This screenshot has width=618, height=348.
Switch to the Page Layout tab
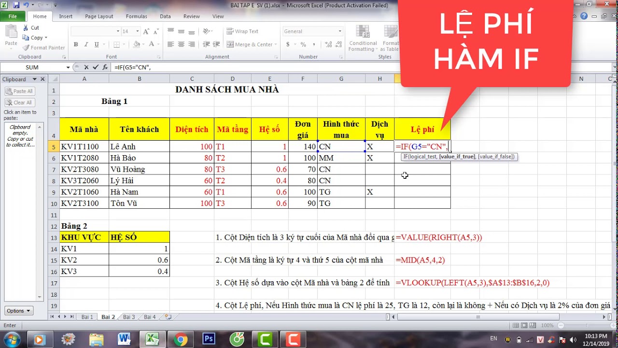coord(99,16)
